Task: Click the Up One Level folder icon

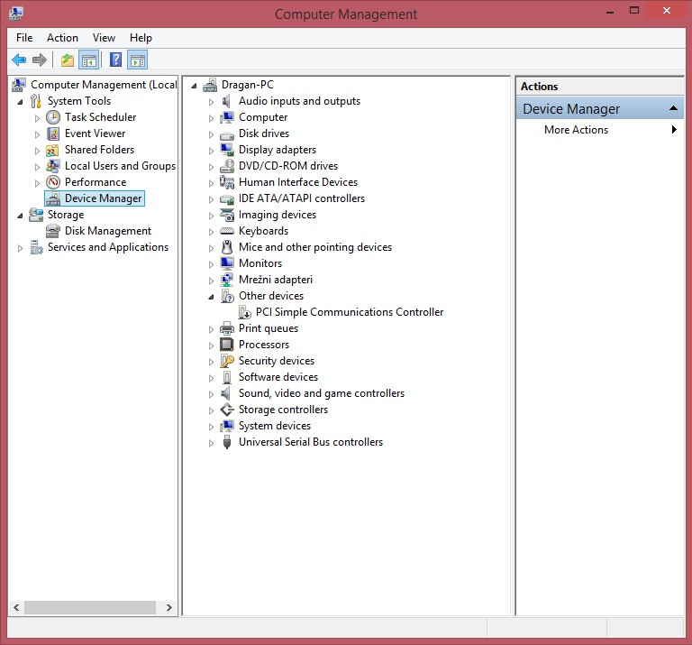Action: (x=68, y=60)
